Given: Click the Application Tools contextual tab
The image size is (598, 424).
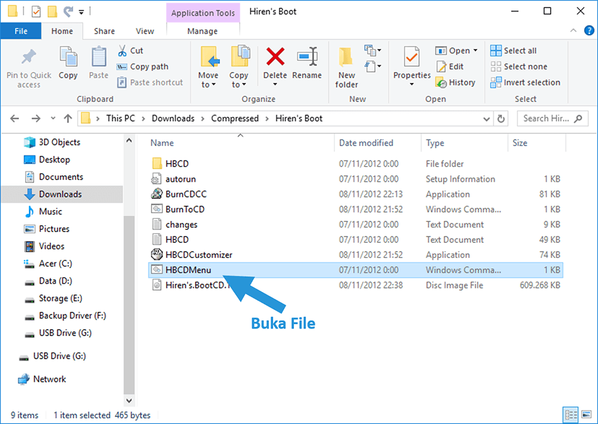Looking at the screenshot, I should (x=203, y=13).
